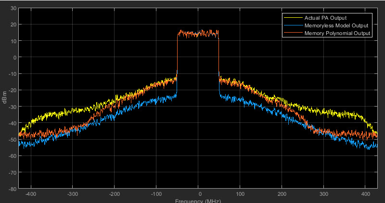Click the -80 tick label on y-axis
385x203 pixels.
[12, 189]
